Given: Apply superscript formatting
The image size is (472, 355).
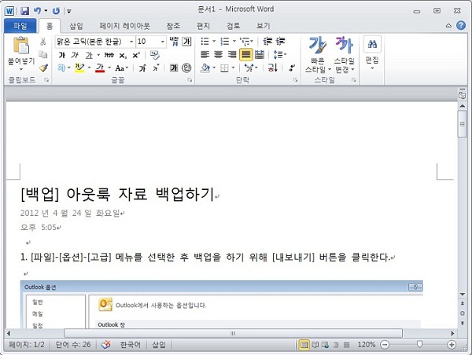Looking at the screenshot, I should 136,55.
